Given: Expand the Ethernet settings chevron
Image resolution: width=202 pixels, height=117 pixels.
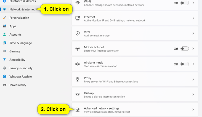Looking at the screenshot, I should [x=193, y=18].
